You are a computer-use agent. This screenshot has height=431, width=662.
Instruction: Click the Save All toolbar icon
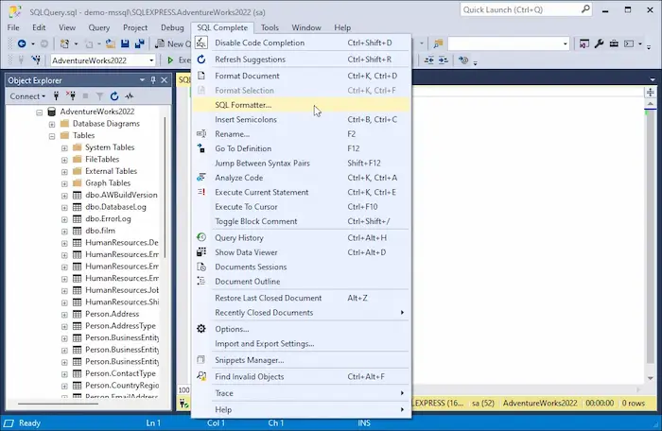pyautogui.click(x=139, y=43)
